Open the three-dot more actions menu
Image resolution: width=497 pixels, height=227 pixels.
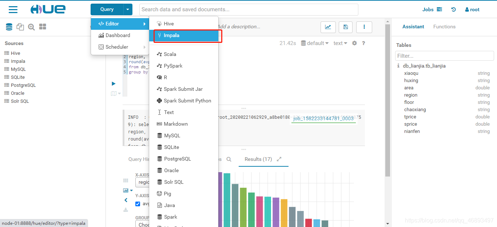point(364,27)
